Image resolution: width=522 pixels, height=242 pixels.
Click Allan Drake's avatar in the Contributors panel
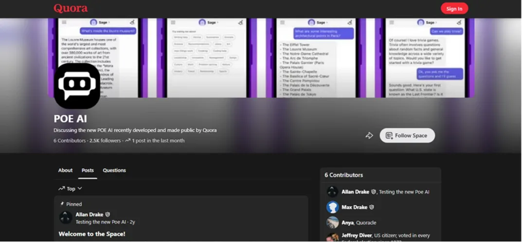332,192
